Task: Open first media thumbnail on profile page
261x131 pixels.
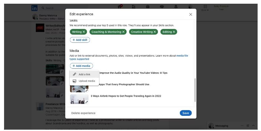Action: tap(55, 69)
